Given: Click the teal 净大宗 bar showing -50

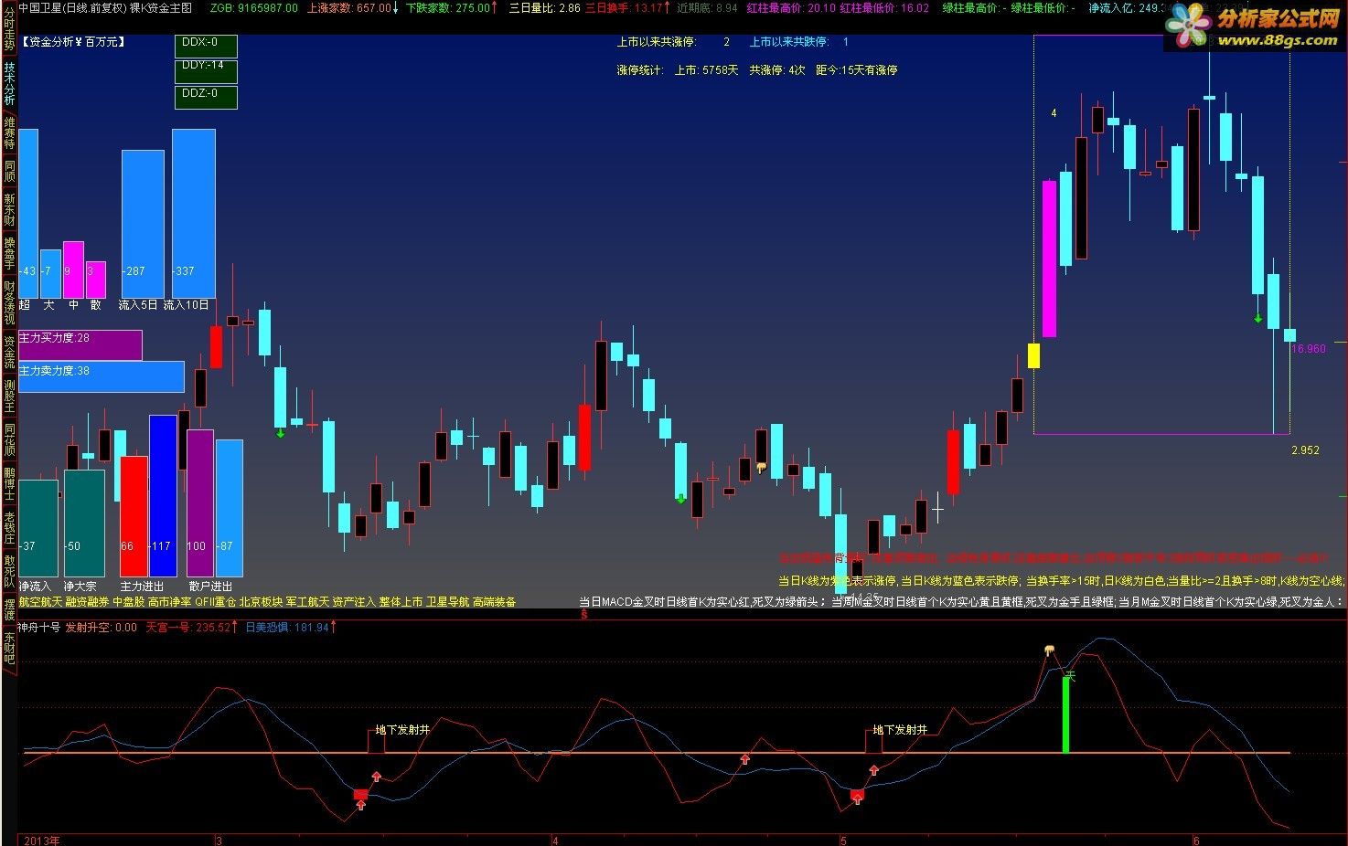Looking at the screenshot, I should (84, 523).
